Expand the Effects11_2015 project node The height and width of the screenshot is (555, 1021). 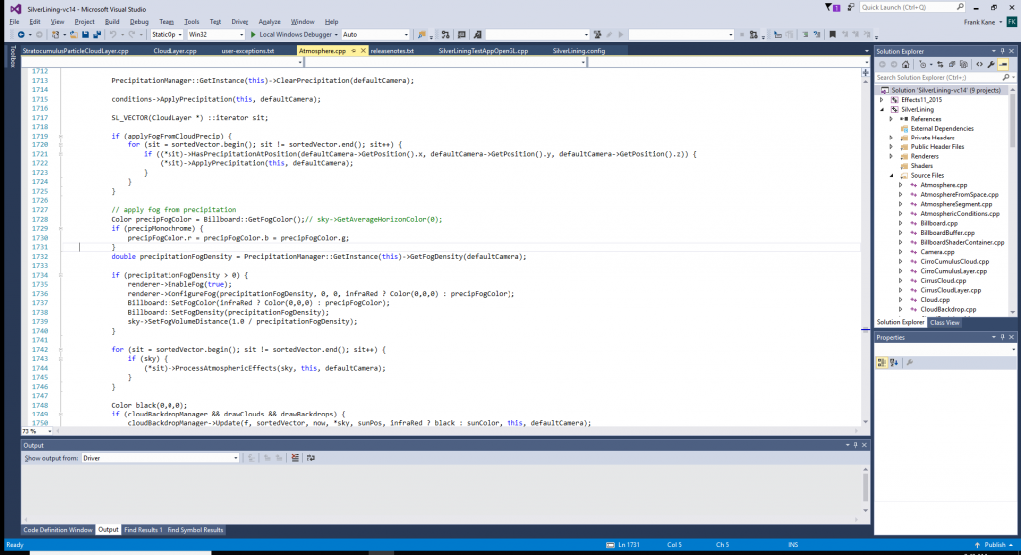(881, 99)
